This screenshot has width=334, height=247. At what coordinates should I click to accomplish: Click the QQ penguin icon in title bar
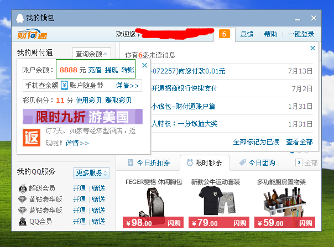tap(20, 18)
